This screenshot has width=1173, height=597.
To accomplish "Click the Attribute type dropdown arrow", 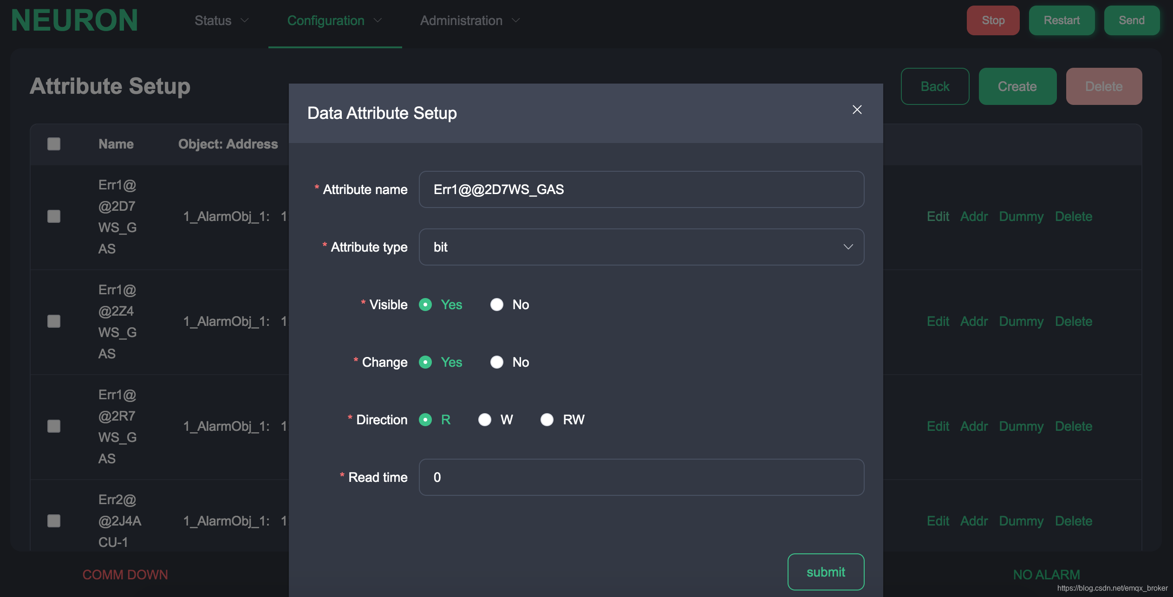I will click(848, 247).
